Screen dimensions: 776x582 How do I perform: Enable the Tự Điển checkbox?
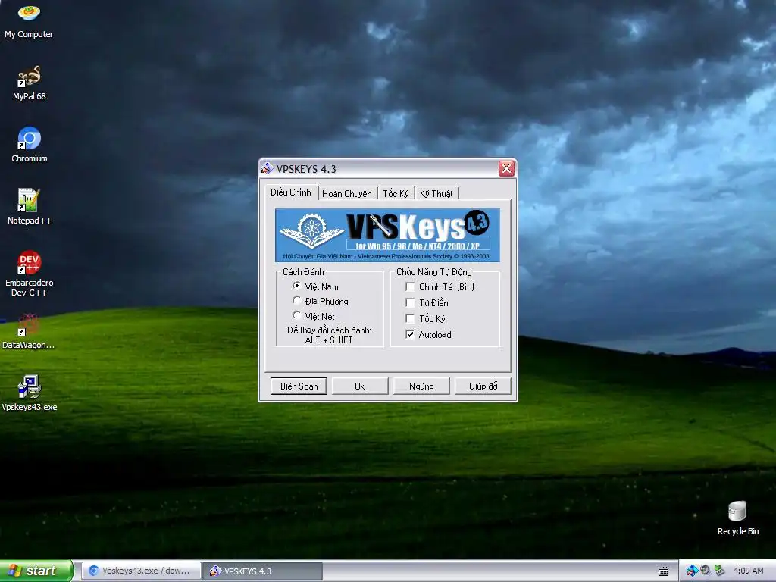(x=410, y=302)
